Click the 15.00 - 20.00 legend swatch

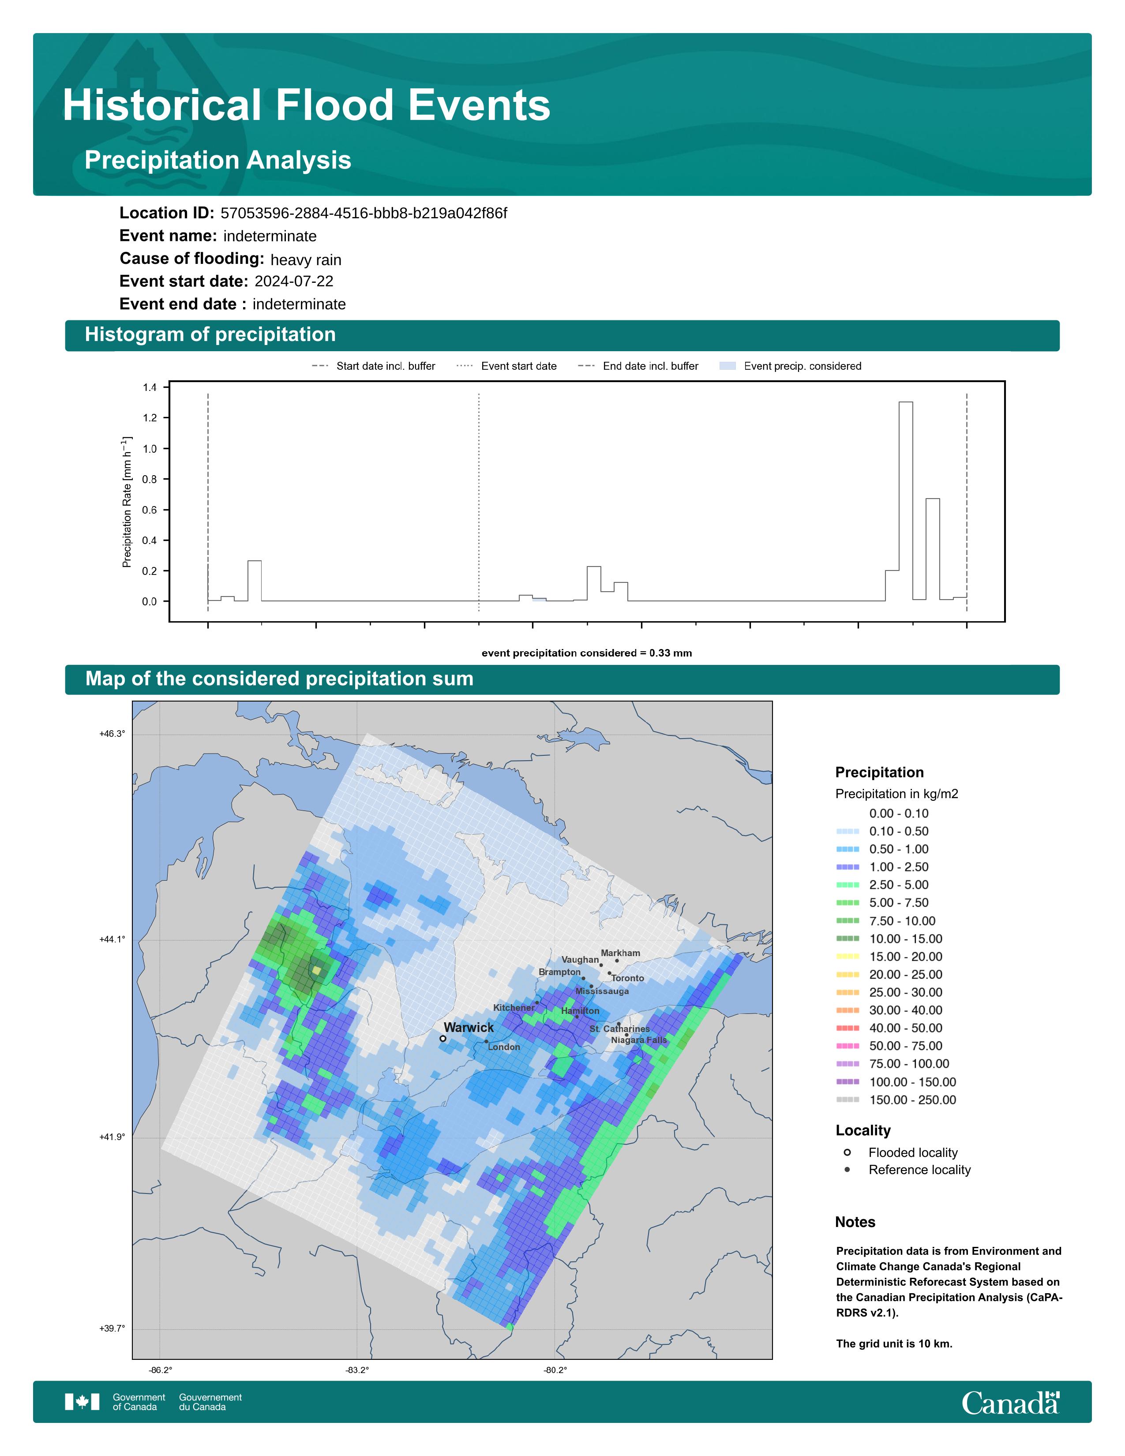(848, 957)
